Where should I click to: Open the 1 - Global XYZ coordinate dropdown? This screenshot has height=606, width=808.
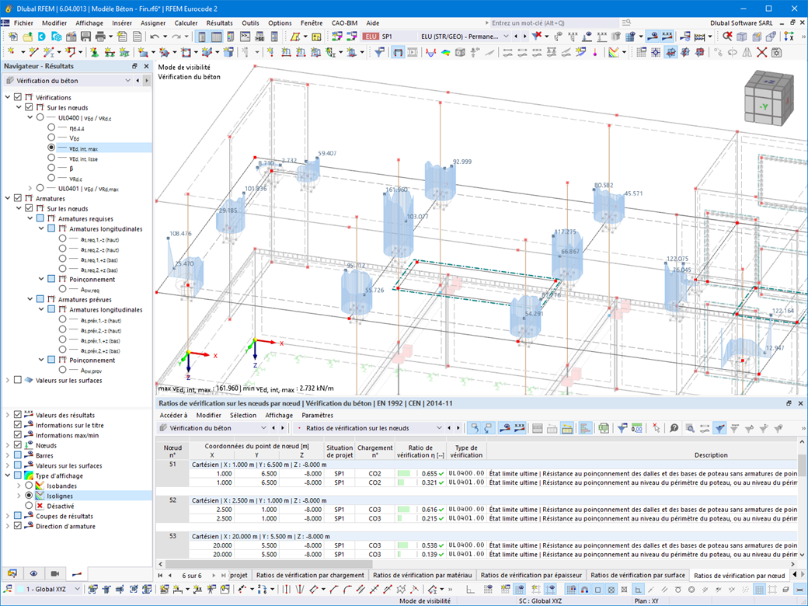coord(76,590)
